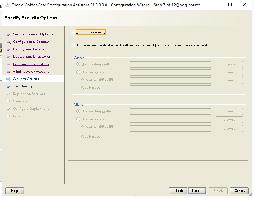
Task: Click the Summary step bullet icon
Action: point(8,101)
